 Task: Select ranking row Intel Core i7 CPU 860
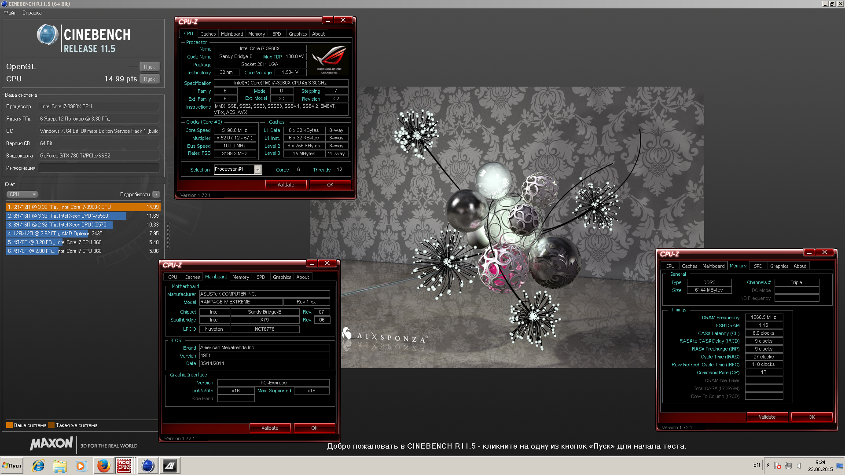tap(83, 251)
